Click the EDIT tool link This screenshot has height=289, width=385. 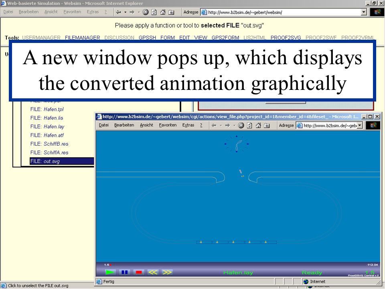point(184,38)
